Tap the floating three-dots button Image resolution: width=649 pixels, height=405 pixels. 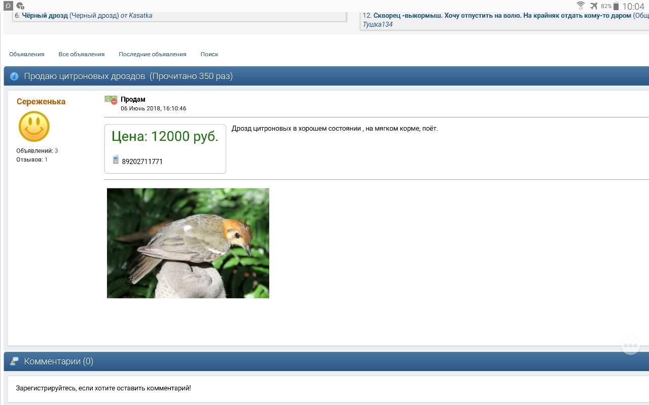pyautogui.click(x=630, y=345)
